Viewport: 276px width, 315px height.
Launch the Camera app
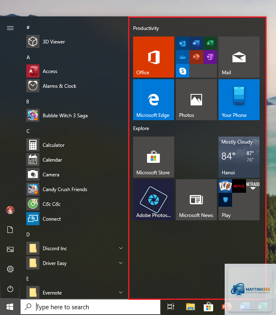pyautogui.click(x=74, y=175)
